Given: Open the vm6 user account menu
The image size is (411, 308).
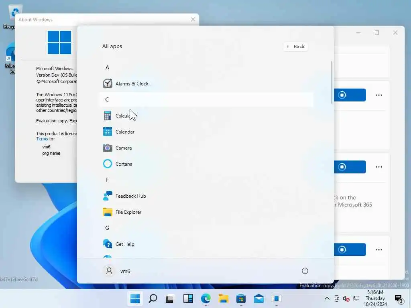Looking at the screenshot, I should [x=116, y=271].
